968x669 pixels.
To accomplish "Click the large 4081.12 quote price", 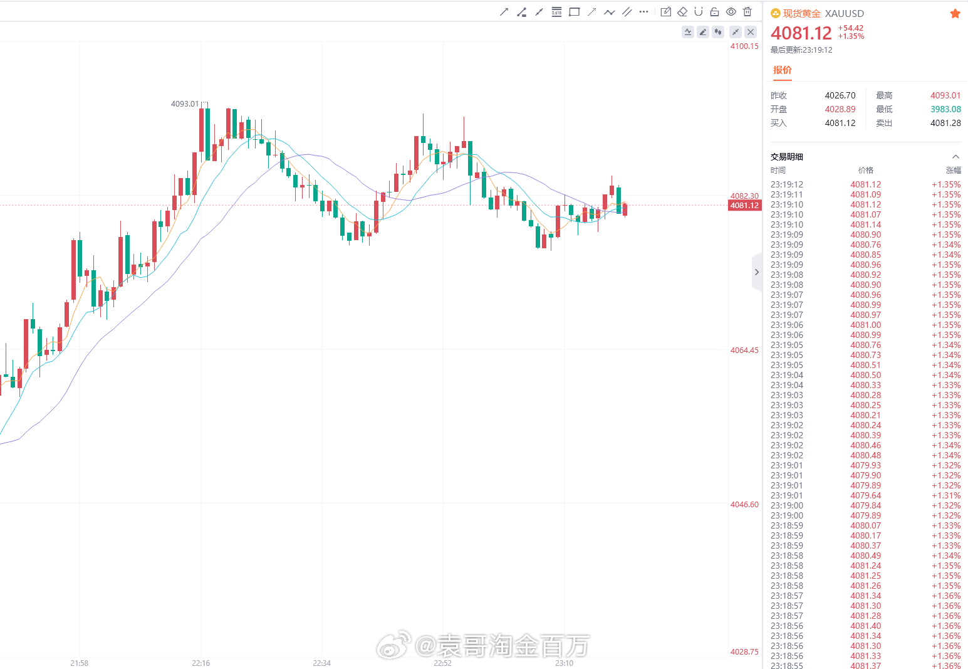I will [801, 33].
